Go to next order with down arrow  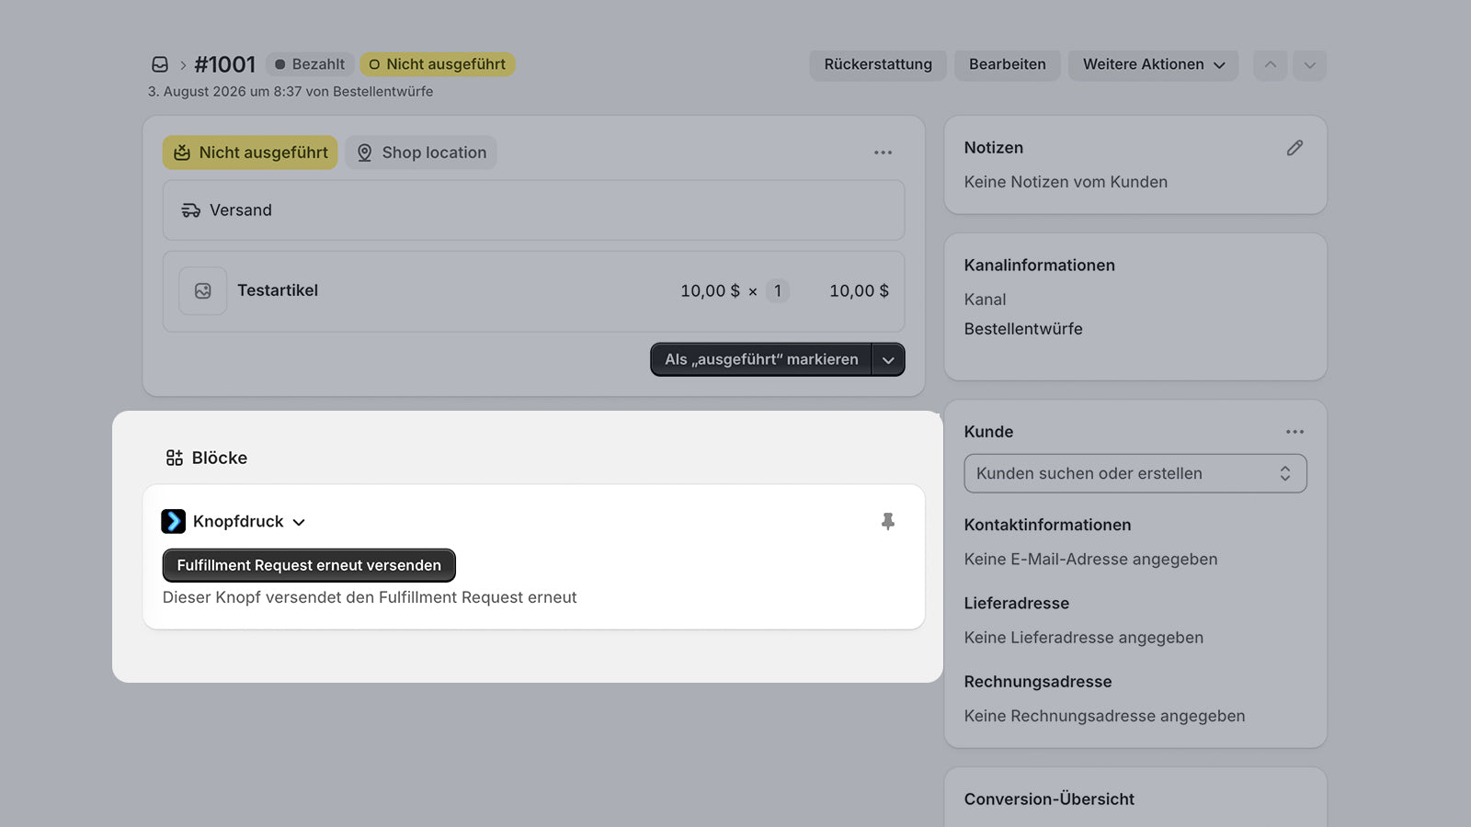[1310, 64]
